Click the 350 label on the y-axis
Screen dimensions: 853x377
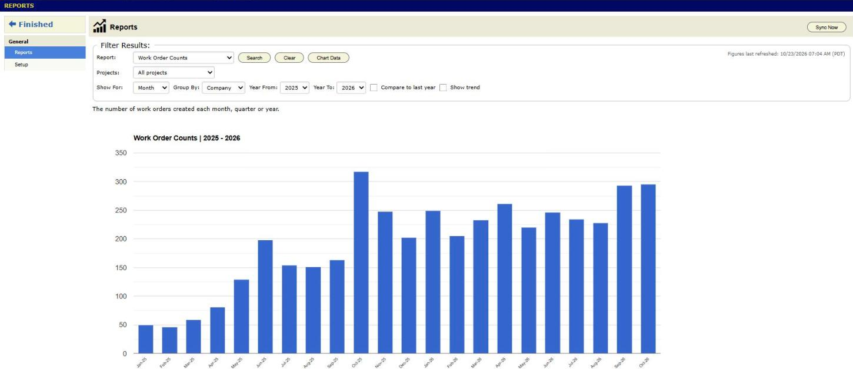[121, 153]
